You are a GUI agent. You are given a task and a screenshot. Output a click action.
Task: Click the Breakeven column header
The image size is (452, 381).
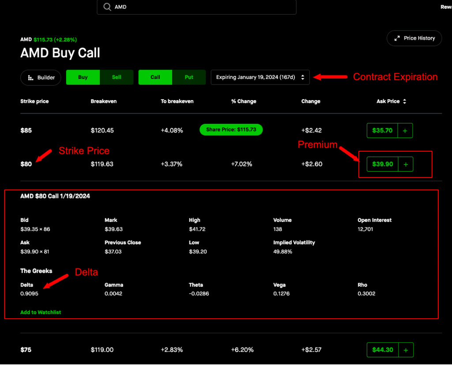point(104,101)
